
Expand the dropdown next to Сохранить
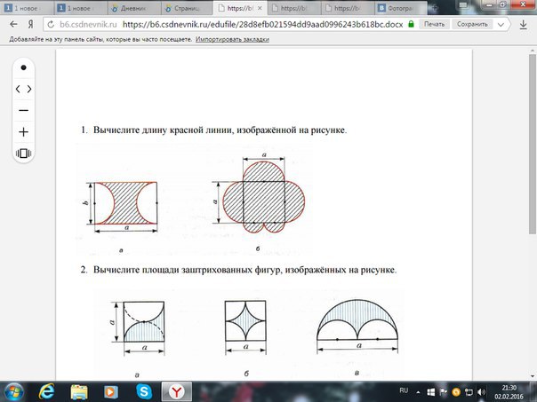501,24
